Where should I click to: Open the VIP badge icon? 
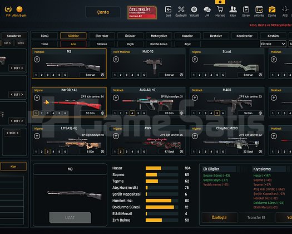point(8,9)
